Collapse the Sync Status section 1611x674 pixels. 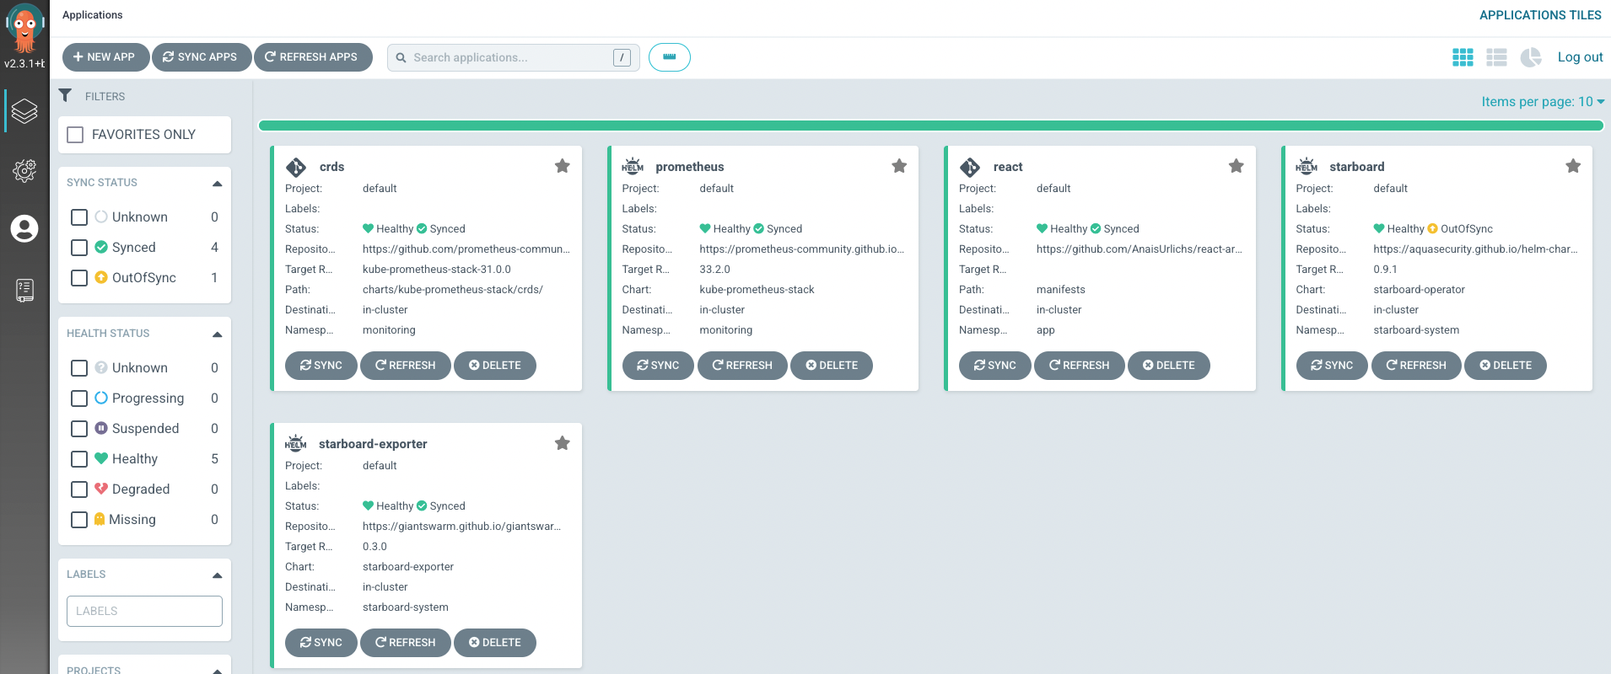(217, 183)
